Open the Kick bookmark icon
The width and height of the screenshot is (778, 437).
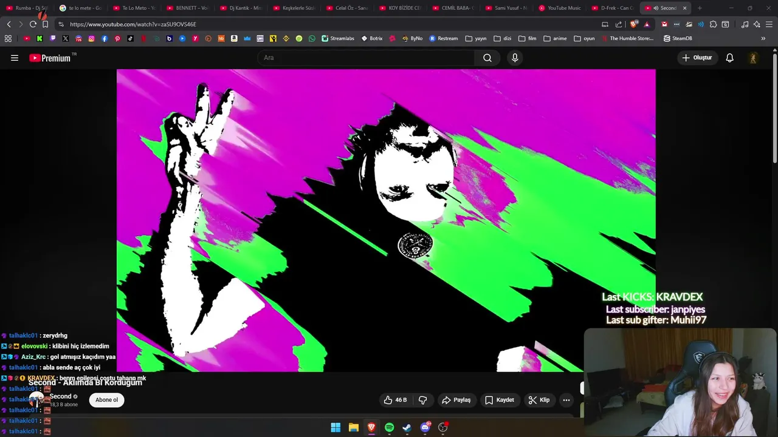40,38
